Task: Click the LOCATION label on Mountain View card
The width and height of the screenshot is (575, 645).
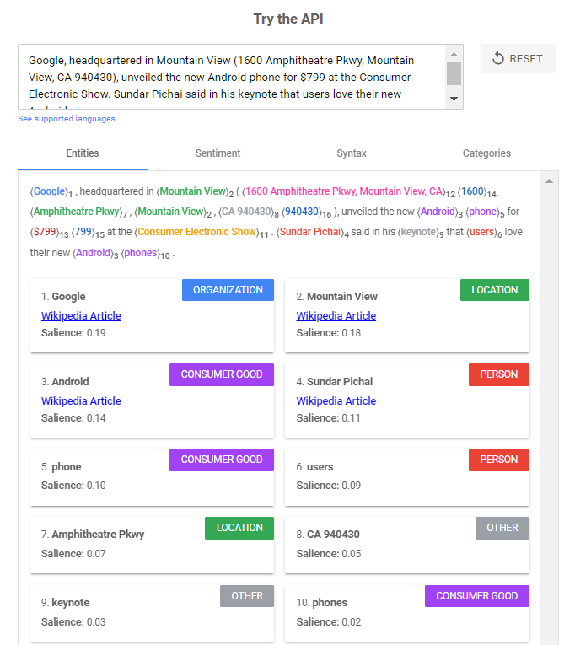Action: point(494,290)
